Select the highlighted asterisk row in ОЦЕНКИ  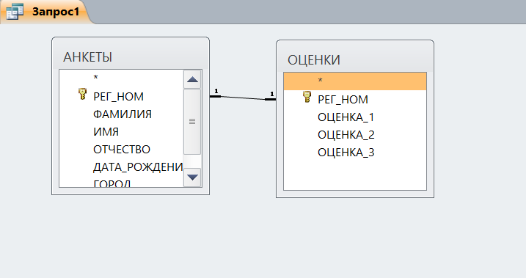tap(355, 81)
